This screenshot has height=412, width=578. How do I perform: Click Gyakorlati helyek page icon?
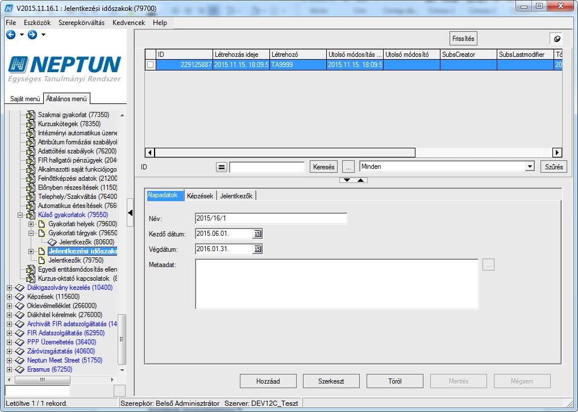click(x=42, y=224)
